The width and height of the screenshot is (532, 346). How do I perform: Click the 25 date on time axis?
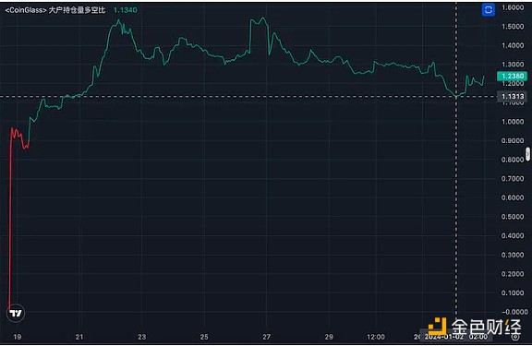(x=204, y=337)
